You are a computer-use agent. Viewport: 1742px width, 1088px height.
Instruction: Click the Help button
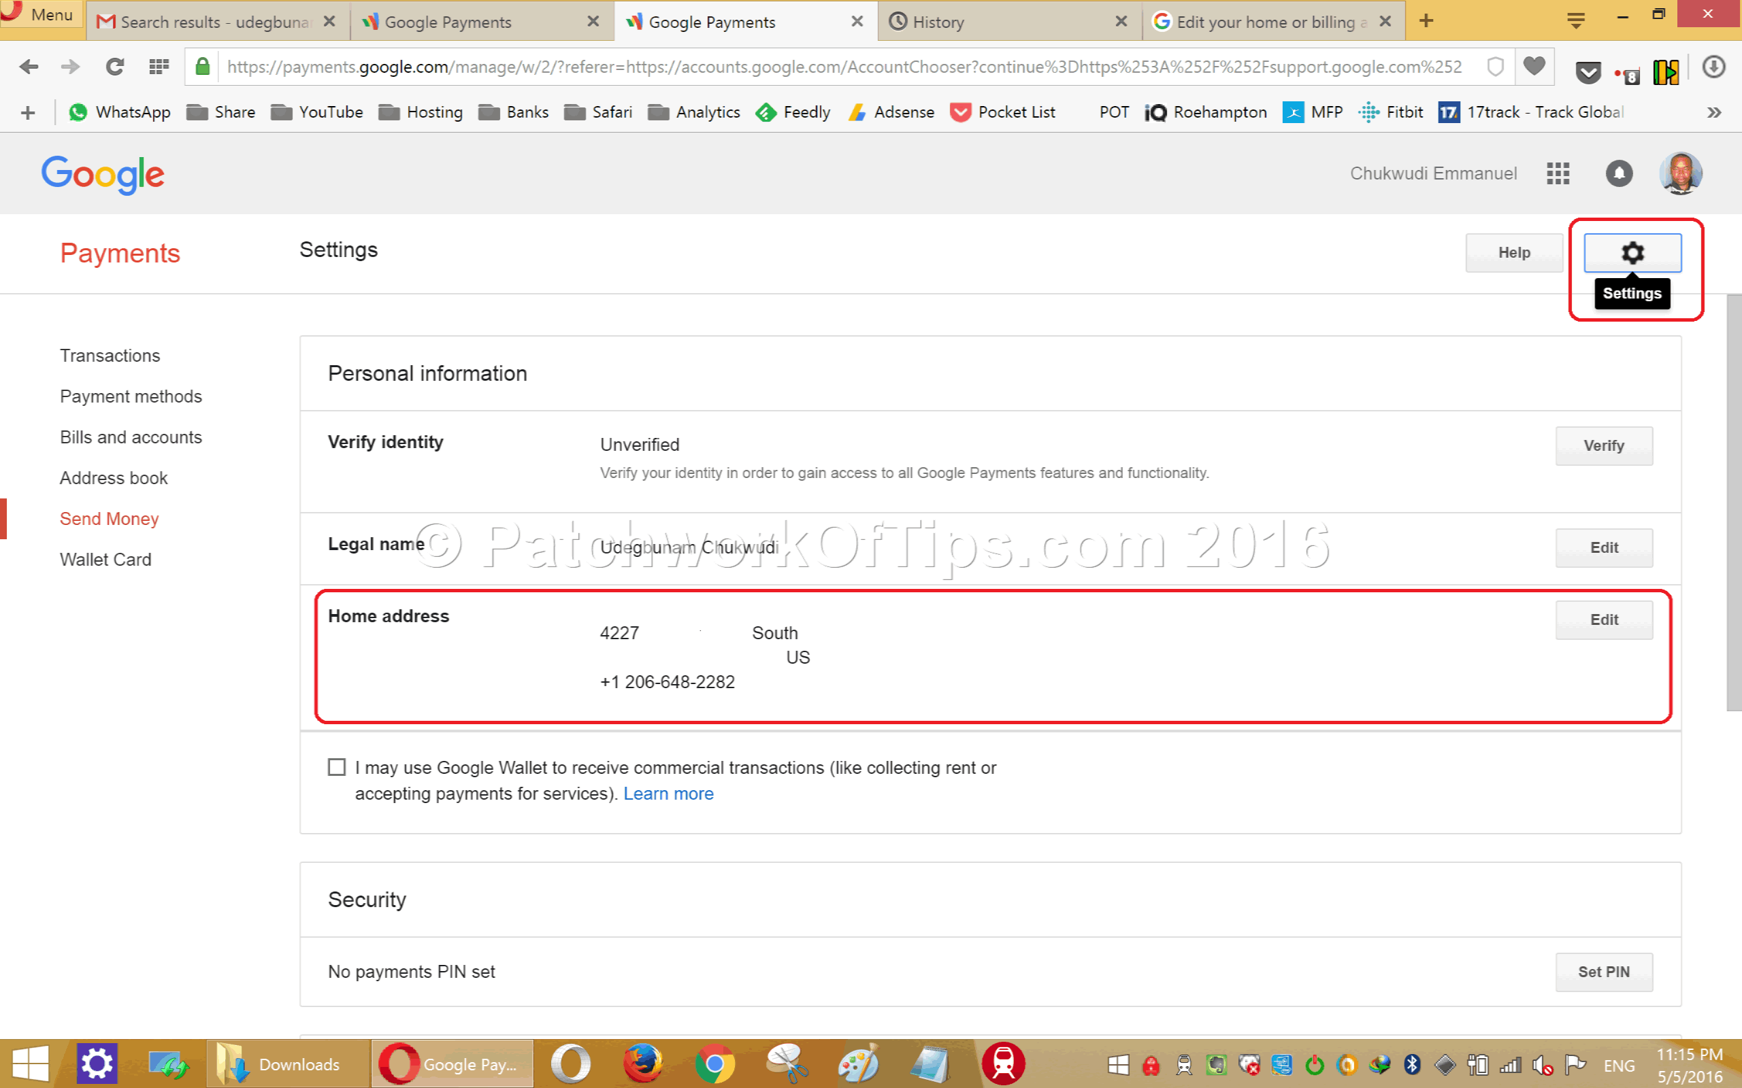[1514, 252]
